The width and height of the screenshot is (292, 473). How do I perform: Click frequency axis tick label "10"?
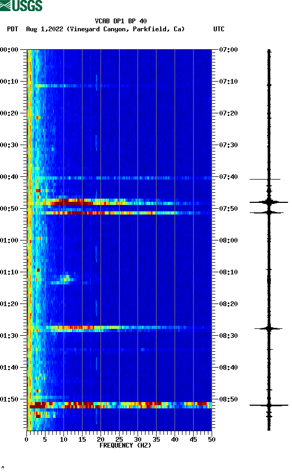pos(63,440)
